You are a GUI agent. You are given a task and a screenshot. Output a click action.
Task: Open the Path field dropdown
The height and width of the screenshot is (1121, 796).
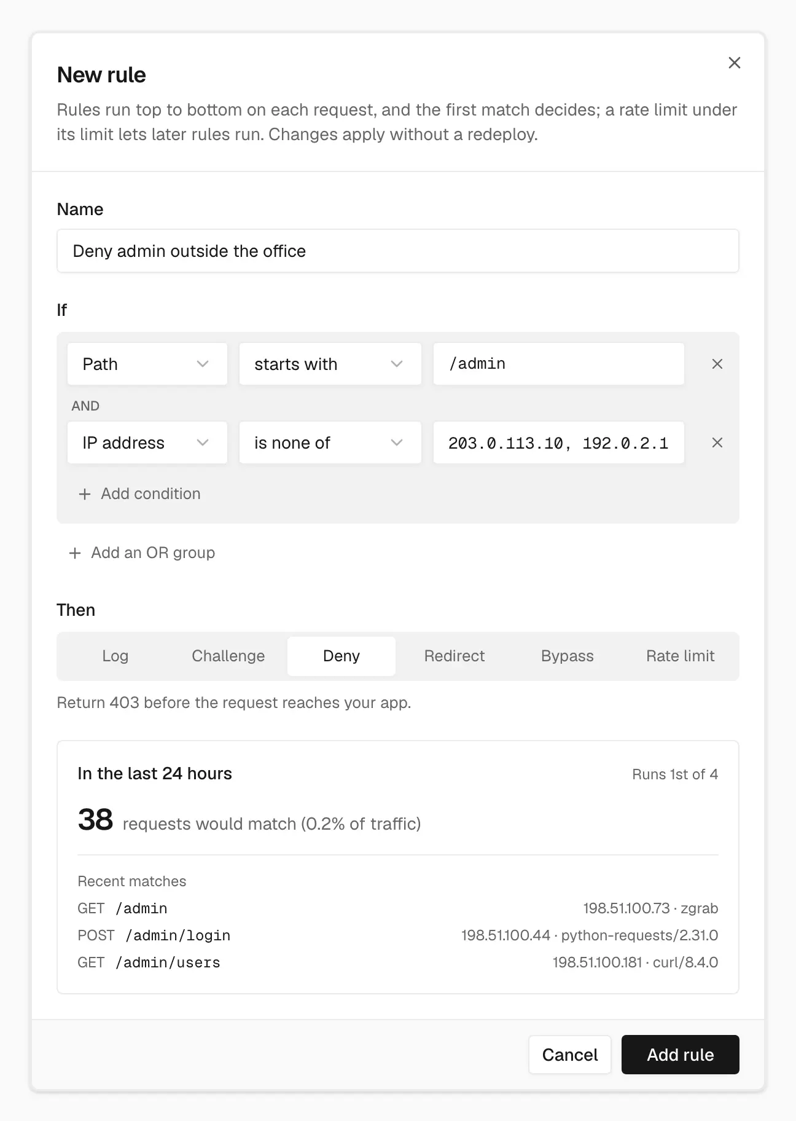coord(147,364)
